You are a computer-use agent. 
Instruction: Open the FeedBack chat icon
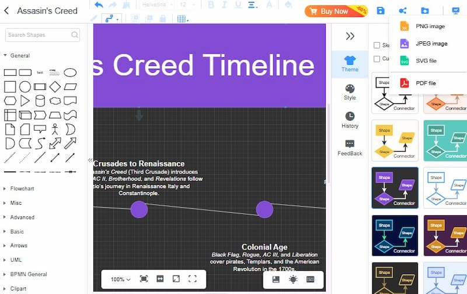pos(350,143)
